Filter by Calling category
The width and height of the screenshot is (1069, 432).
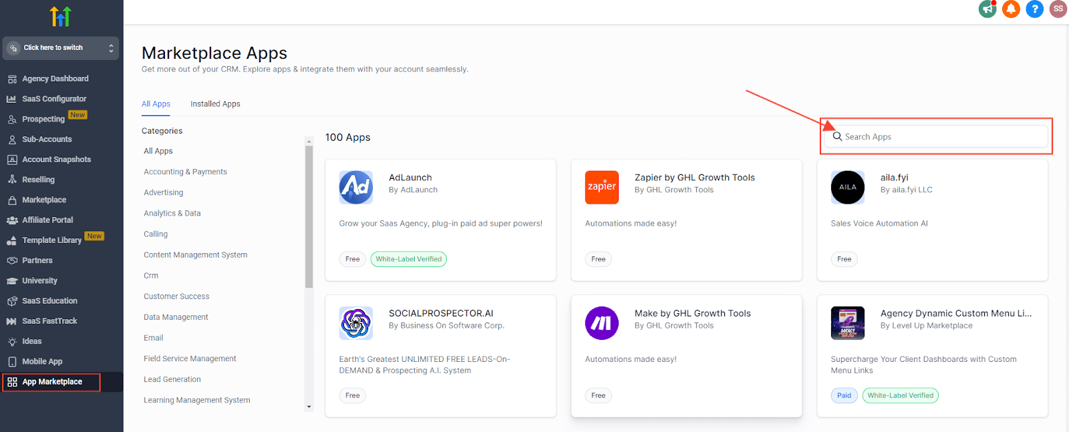click(x=156, y=234)
